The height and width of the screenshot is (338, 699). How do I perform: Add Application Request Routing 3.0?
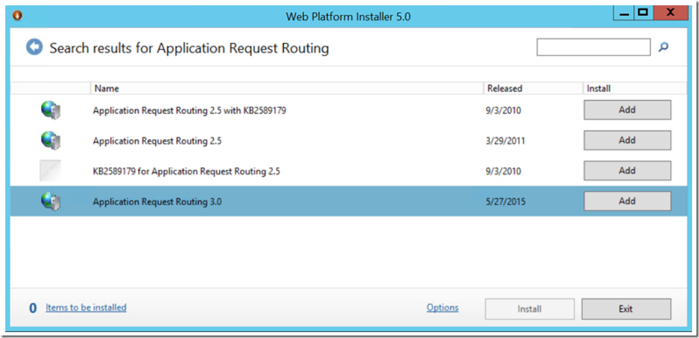pos(627,201)
